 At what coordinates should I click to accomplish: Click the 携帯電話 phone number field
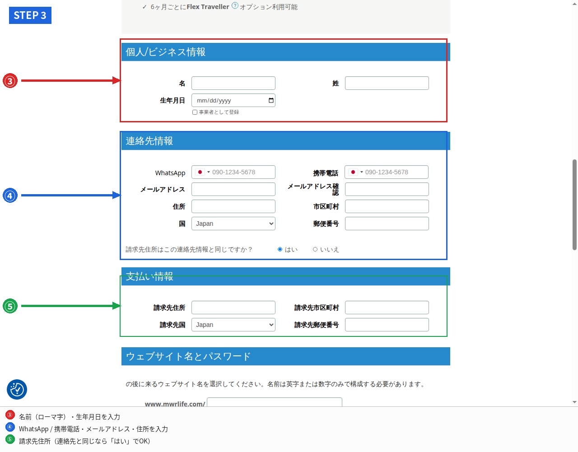[387, 172]
